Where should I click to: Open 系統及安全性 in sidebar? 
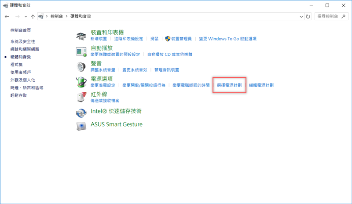pos(23,41)
